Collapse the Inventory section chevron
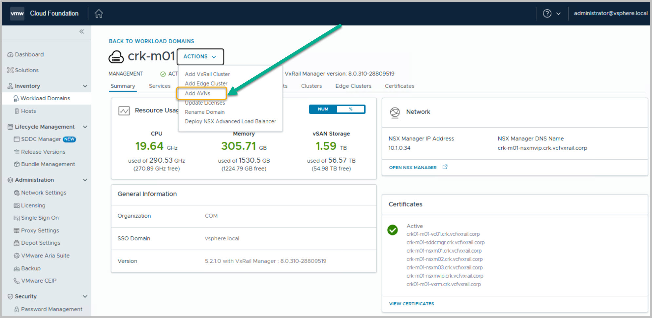Image resolution: width=652 pixels, height=318 pixels. point(85,86)
